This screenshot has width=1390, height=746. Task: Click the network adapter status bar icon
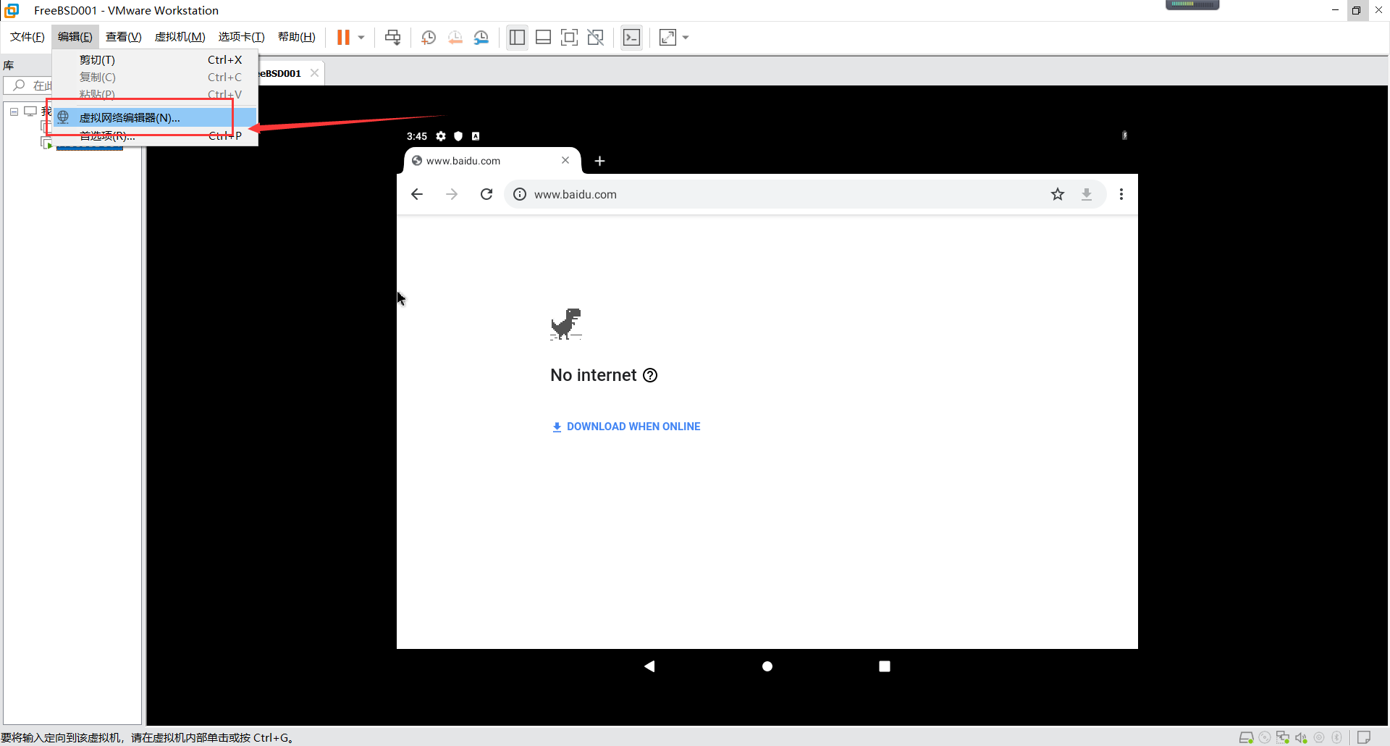tap(1283, 737)
